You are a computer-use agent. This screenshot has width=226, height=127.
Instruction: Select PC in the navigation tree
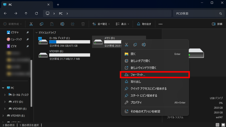tap(11, 88)
